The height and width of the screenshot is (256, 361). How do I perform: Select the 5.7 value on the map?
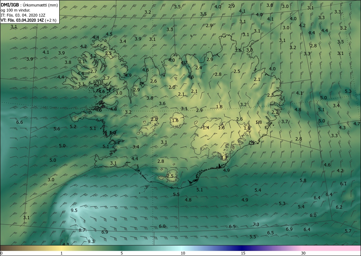point(348,231)
